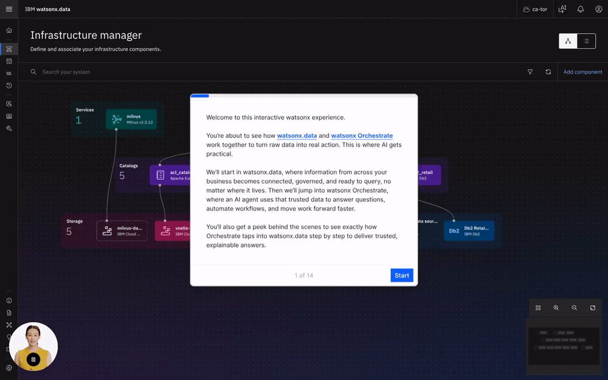Viewport: 608px width, 380px height.
Task: Switch to list view
Action: click(586, 41)
